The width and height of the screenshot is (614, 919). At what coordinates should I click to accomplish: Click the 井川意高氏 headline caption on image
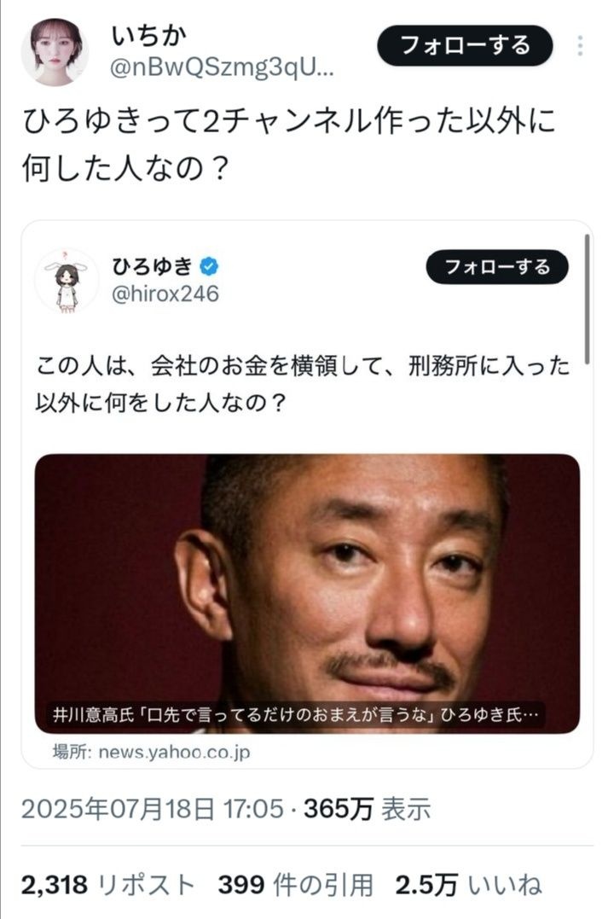pos(296,715)
